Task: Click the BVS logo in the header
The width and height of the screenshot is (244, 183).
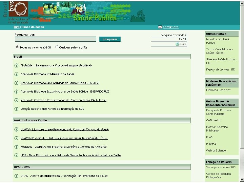Action: click(x=18, y=9)
